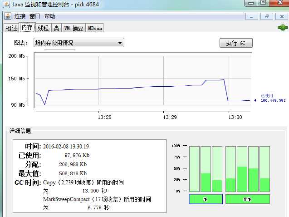Close the inner connection window
Viewport: 289px width, 217px height.
pyautogui.click(x=281, y=17)
